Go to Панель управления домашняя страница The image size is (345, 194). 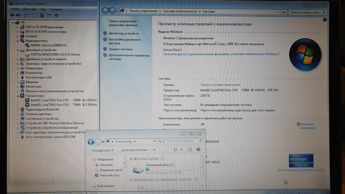[124, 23]
